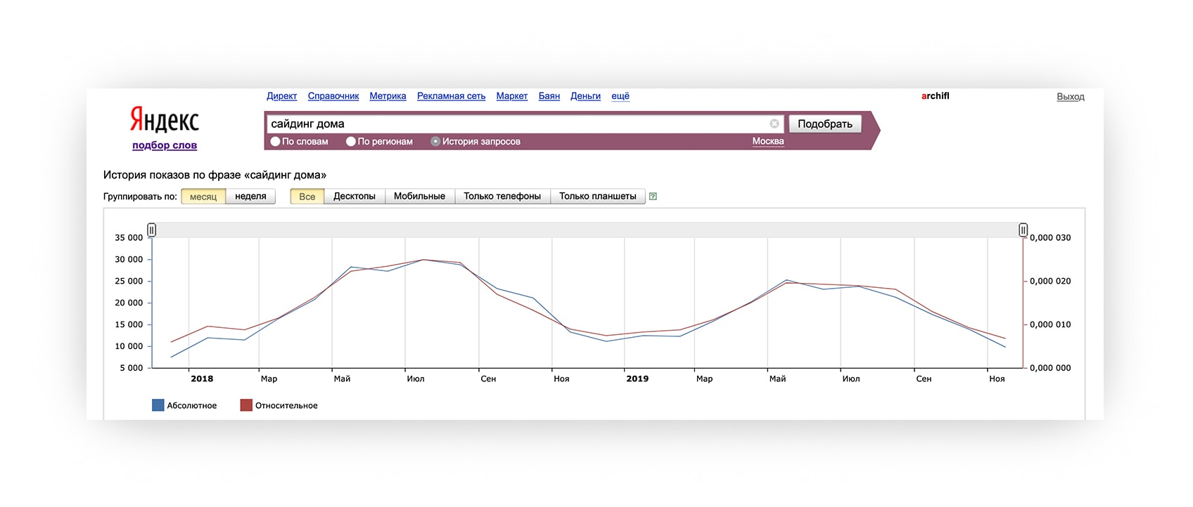This screenshot has width=1193, height=507.
Task: Show Все devices tab
Action: click(307, 197)
